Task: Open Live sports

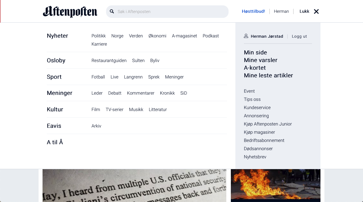Action: tap(115, 77)
